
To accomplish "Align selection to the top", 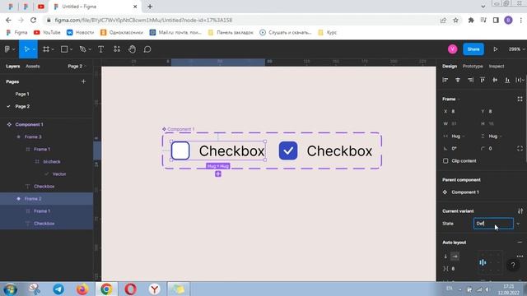I will tap(483, 80).
